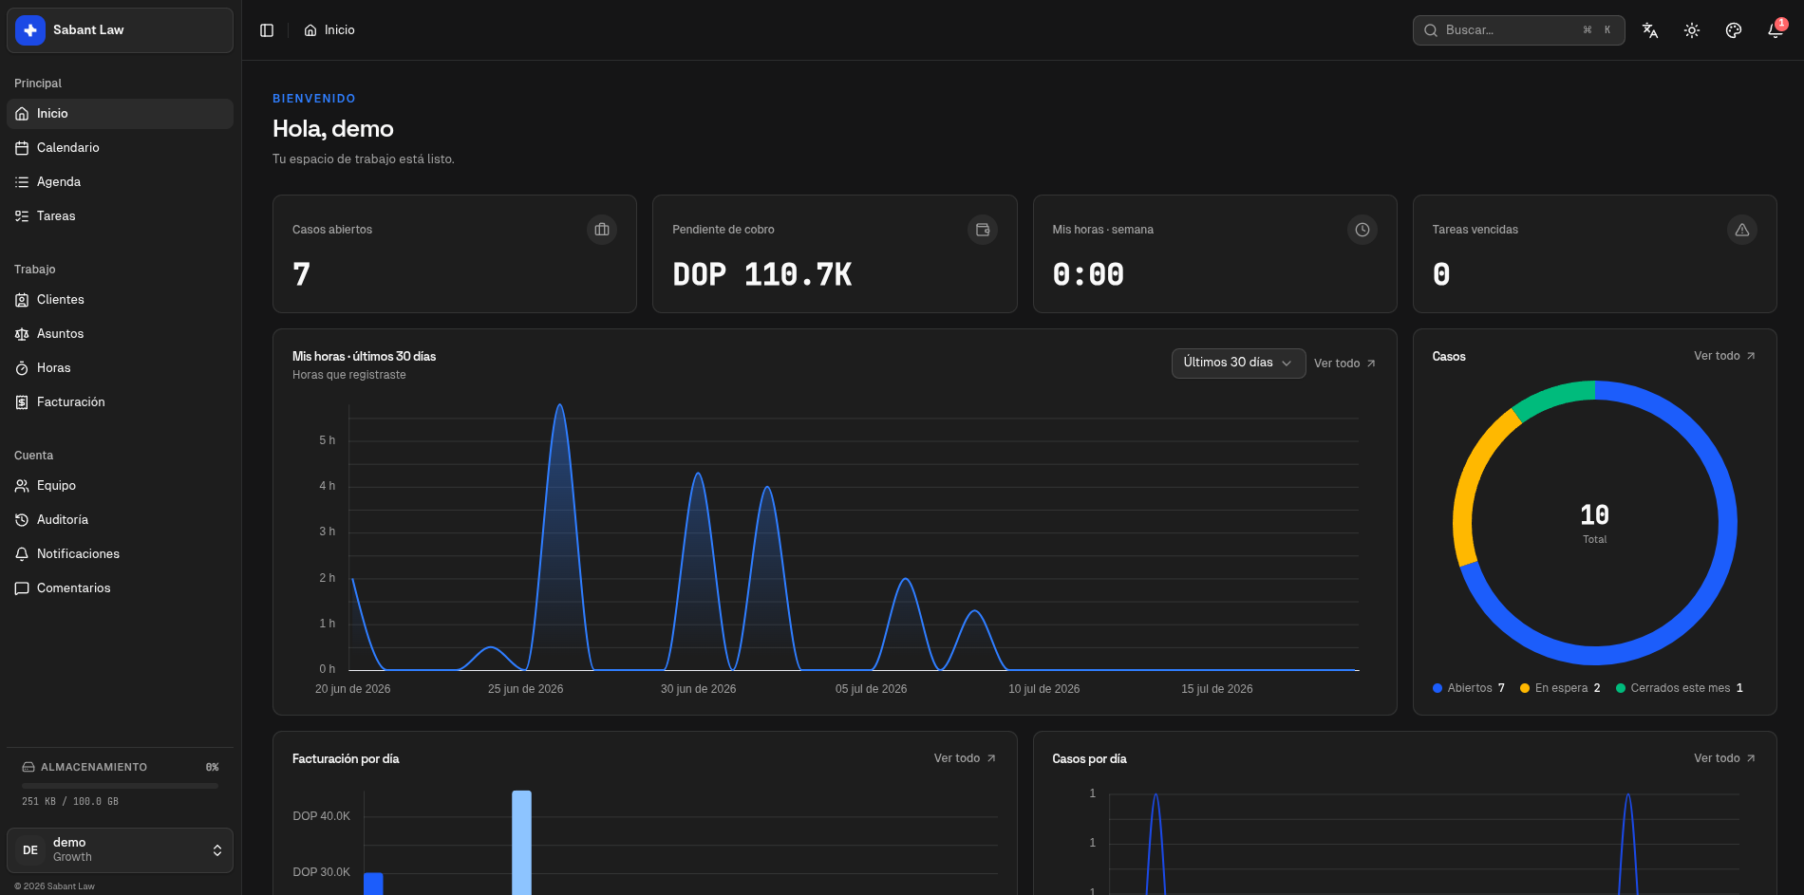1804x895 pixels.
Task: Click the Asuntos scales icon in sidebar
Action: (x=22, y=334)
